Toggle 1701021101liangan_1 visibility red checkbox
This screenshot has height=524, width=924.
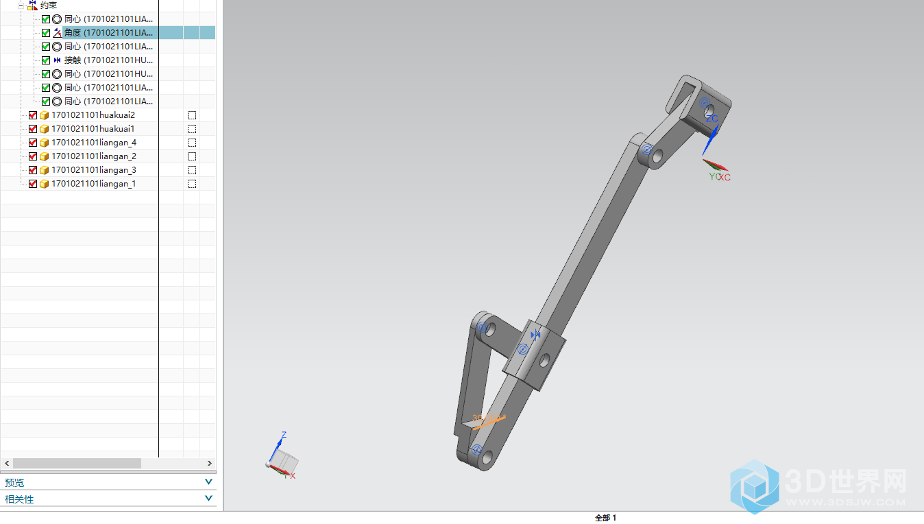33,184
